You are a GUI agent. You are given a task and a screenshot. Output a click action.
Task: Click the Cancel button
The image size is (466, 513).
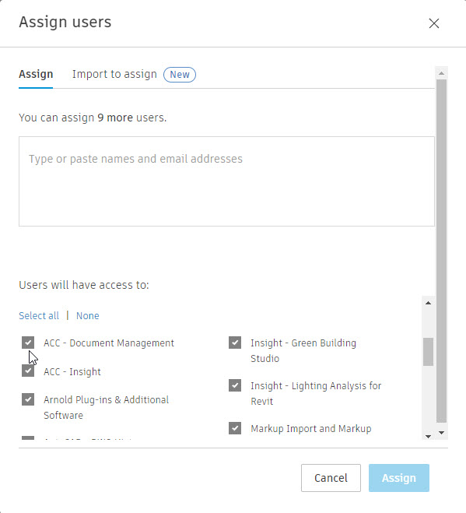coord(331,478)
